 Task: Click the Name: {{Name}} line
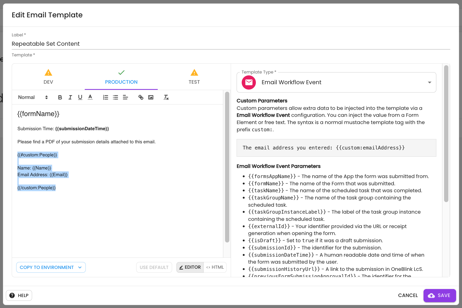[34, 168]
